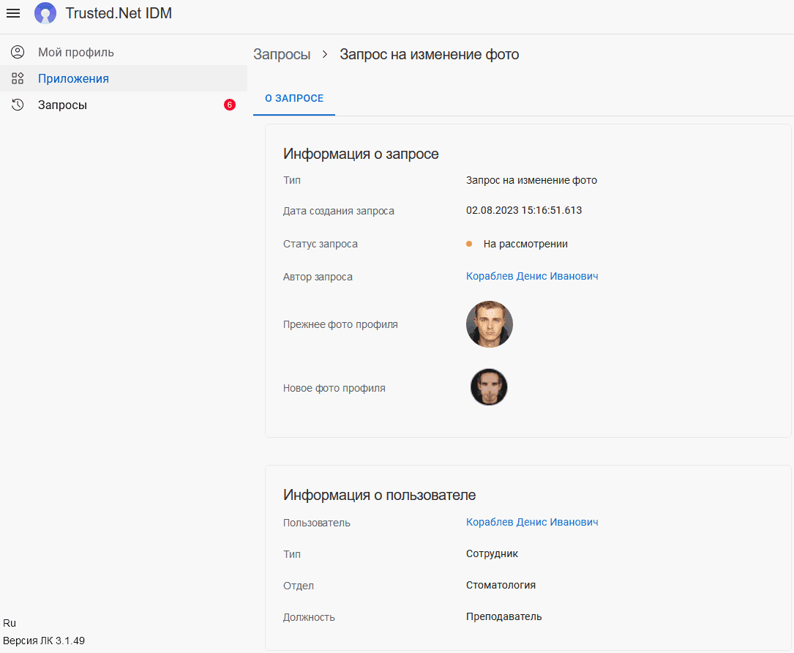Click the Ru language switcher
Viewport: 794px width, 653px height.
[x=10, y=623]
